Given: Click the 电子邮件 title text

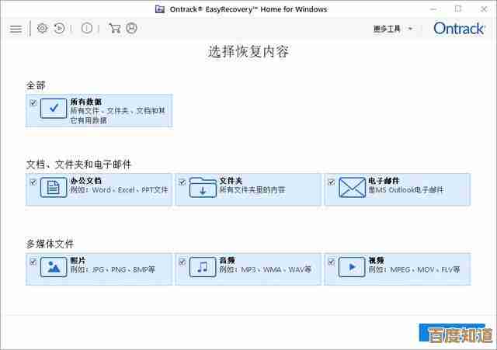Looking at the screenshot, I should [x=384, y=181].
